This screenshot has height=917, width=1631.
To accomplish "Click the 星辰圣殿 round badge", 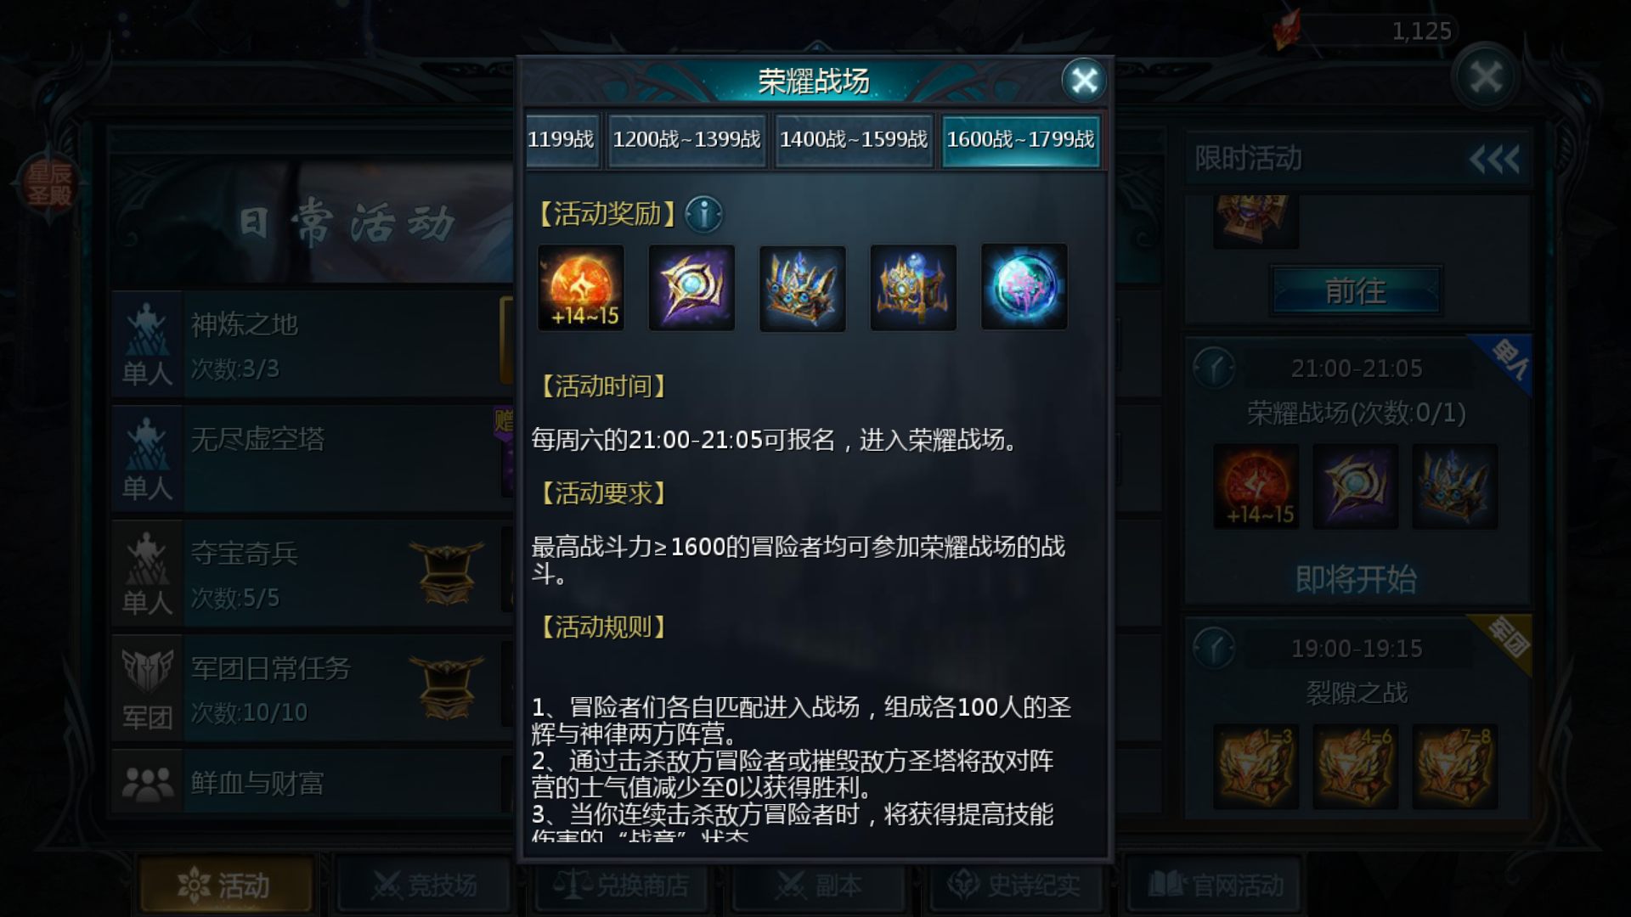I will (49, 184).
